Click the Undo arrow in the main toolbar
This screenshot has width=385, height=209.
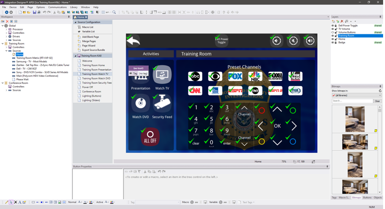click(45, 12)
